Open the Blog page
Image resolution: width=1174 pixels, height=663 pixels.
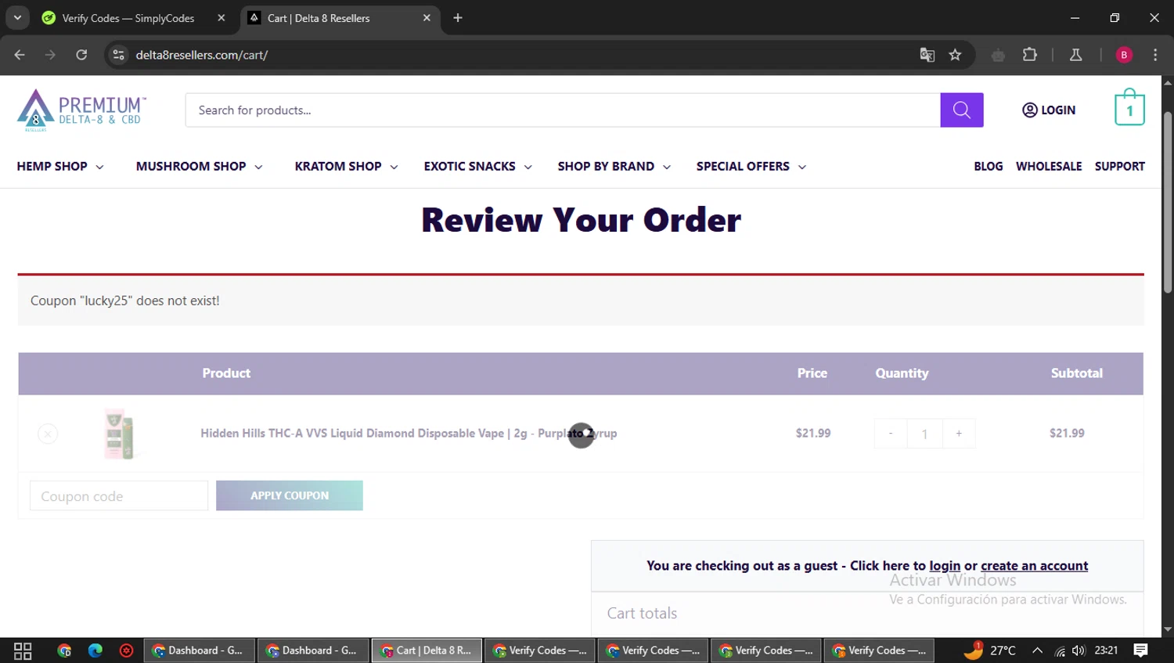[989, 167]
